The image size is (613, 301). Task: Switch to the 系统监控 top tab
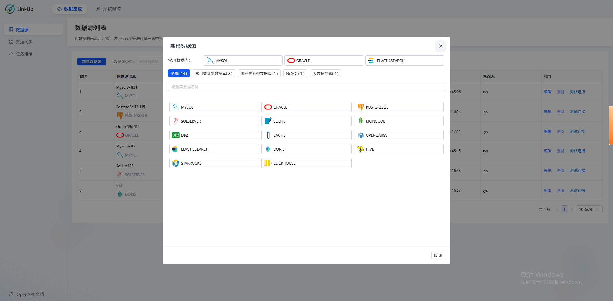coord(109,9)
